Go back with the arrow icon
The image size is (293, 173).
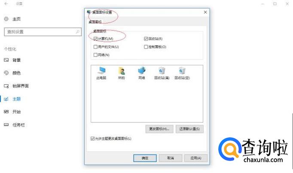click(x=6, y=3)
